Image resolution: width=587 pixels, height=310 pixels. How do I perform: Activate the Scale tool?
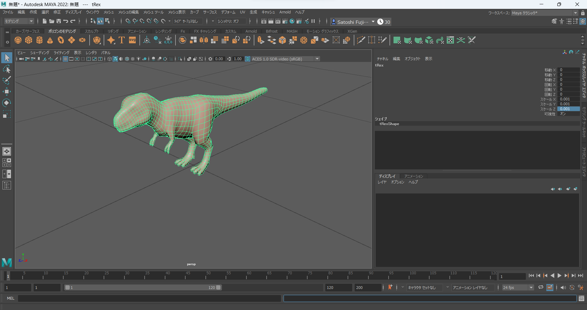6,114
